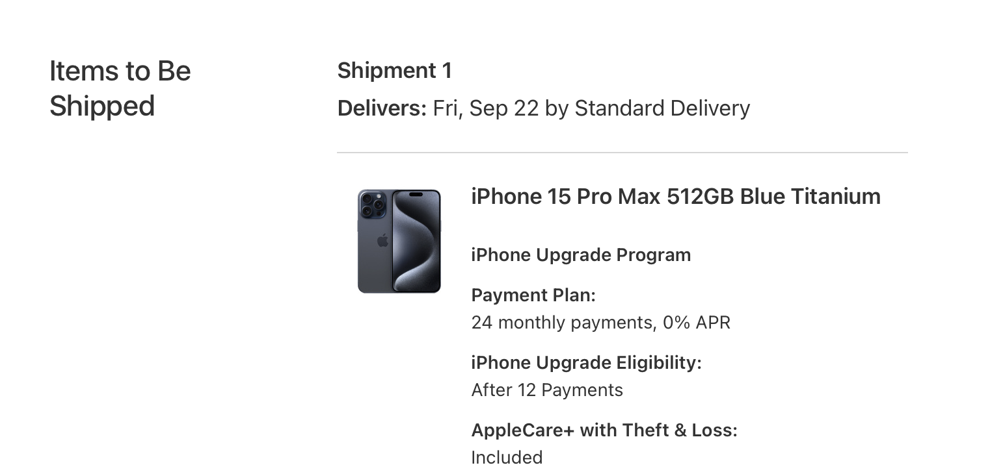
Task: Click the Apple logo on phone image
Action: [x=382, y=241]
